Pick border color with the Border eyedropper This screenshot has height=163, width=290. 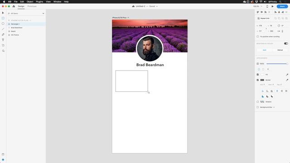click(287, 80)
